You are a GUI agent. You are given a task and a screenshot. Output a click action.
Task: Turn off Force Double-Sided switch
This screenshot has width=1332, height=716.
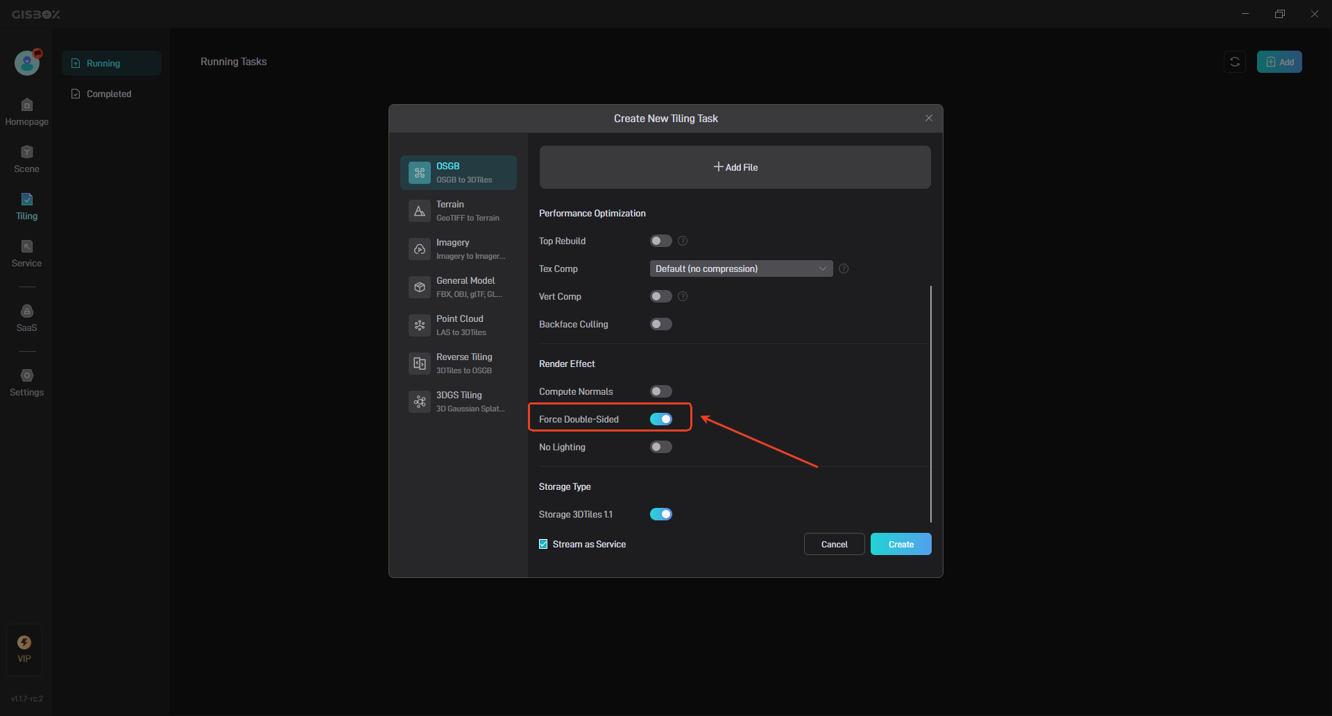(660, 419)
